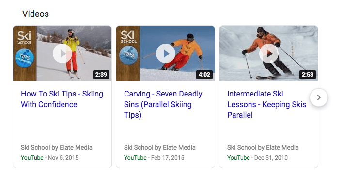Click YouTube source dated Dec 31, 2010
This screenshot has height=178, width=343.
pos(238,158)
